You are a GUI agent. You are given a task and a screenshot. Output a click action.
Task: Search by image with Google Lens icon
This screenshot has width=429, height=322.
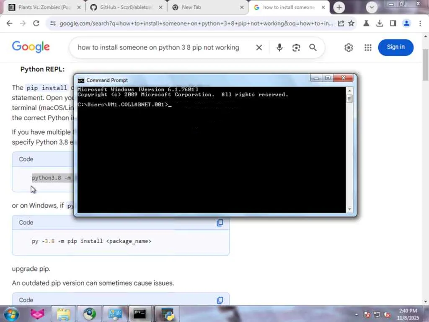click(x=296, y=48)
